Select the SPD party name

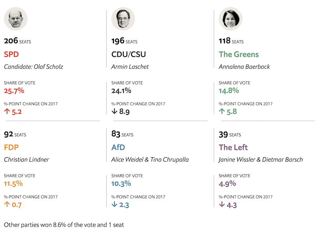pyautogui.click(x=12, y=54)
